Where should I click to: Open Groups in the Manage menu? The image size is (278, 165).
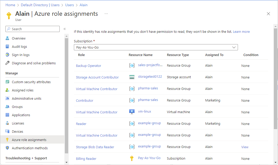coord(17,107)
